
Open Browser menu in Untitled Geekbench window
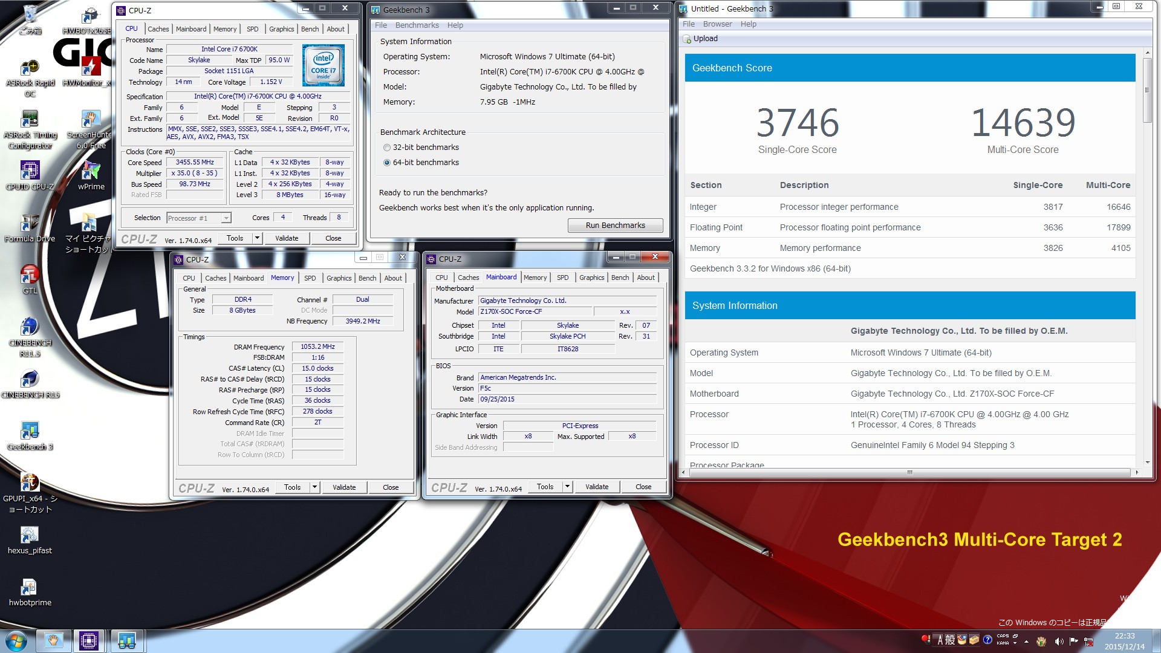tap(717, 24)
